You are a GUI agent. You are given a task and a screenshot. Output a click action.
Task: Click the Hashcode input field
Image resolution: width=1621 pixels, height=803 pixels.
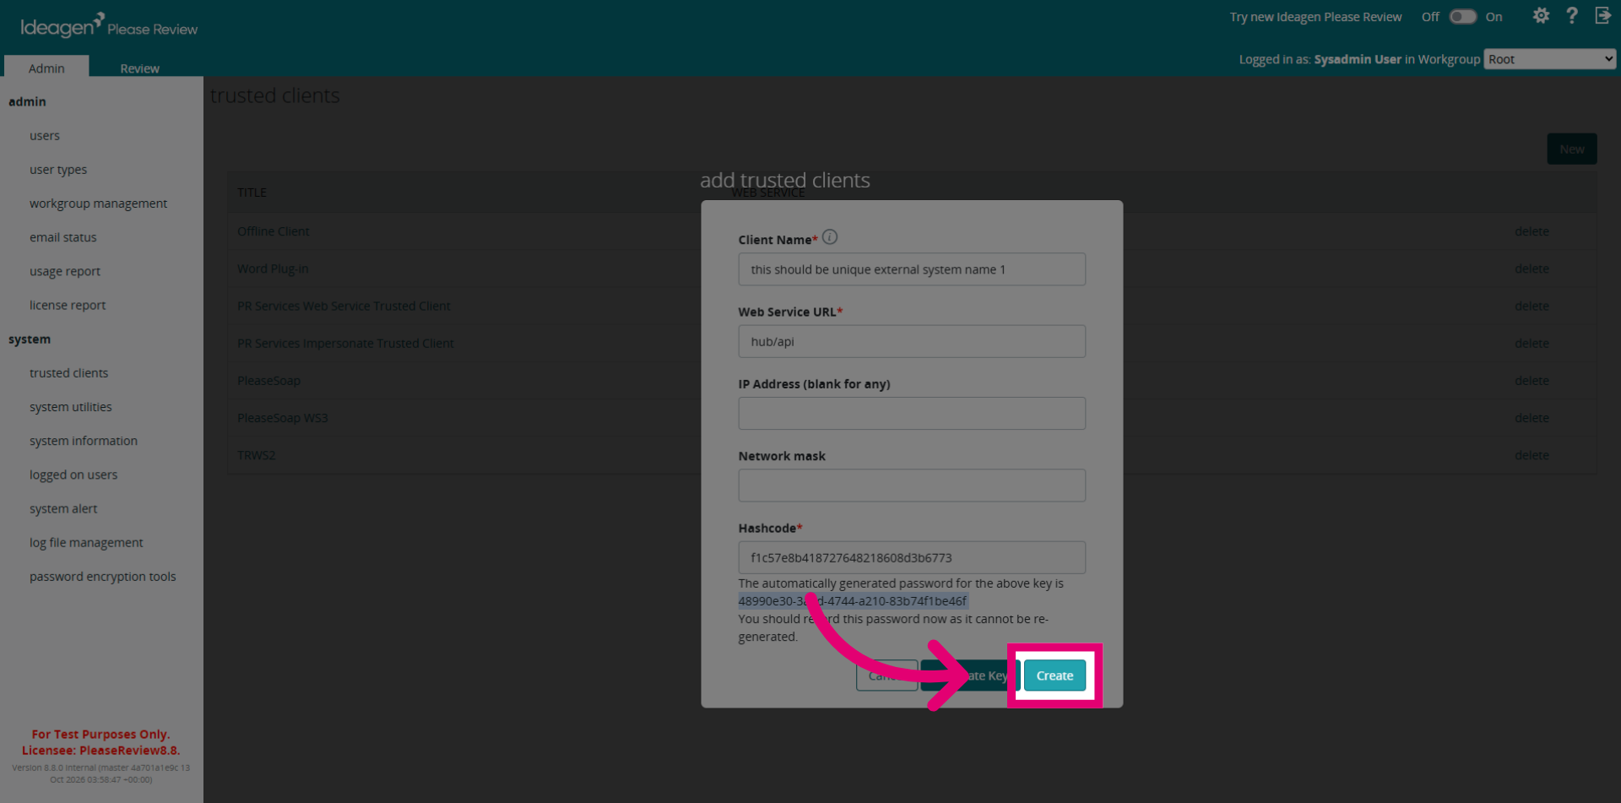912,557
